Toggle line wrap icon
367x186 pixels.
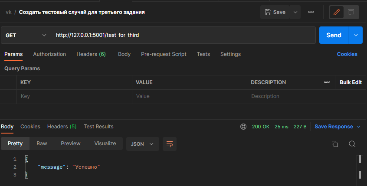pyautogui.click(x=170, y=144)
